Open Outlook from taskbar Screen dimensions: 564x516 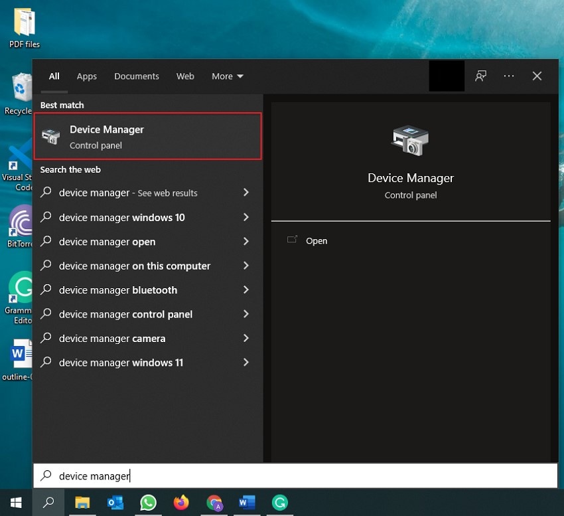(x=115, y=503)
